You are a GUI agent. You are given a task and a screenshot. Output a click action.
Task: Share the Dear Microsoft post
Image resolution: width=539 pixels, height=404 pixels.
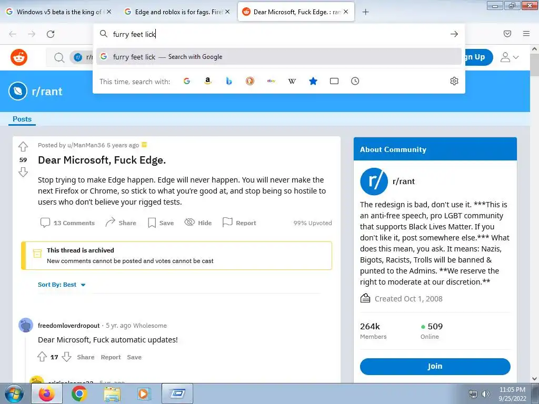121,223
